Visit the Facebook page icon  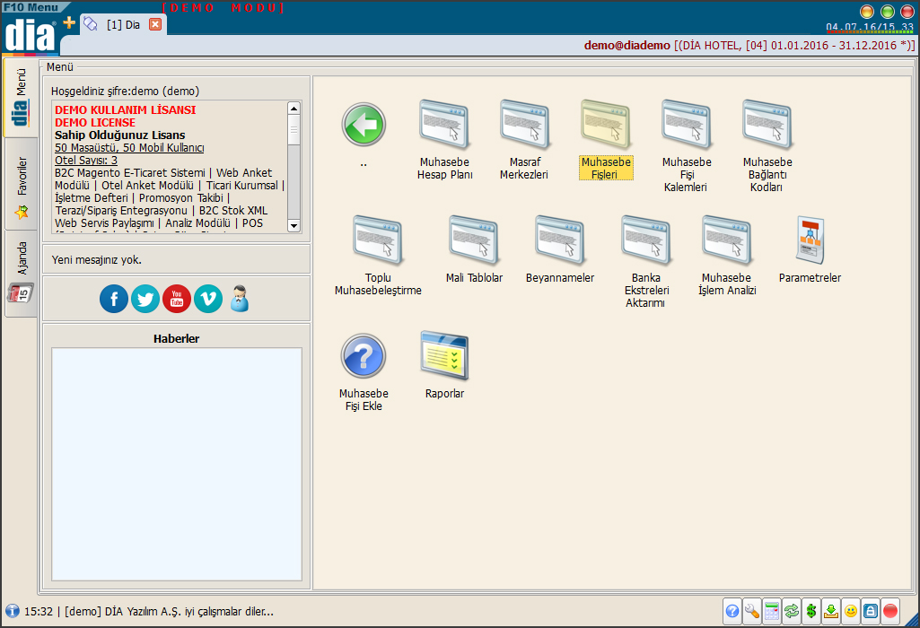[x=114, y=299]
